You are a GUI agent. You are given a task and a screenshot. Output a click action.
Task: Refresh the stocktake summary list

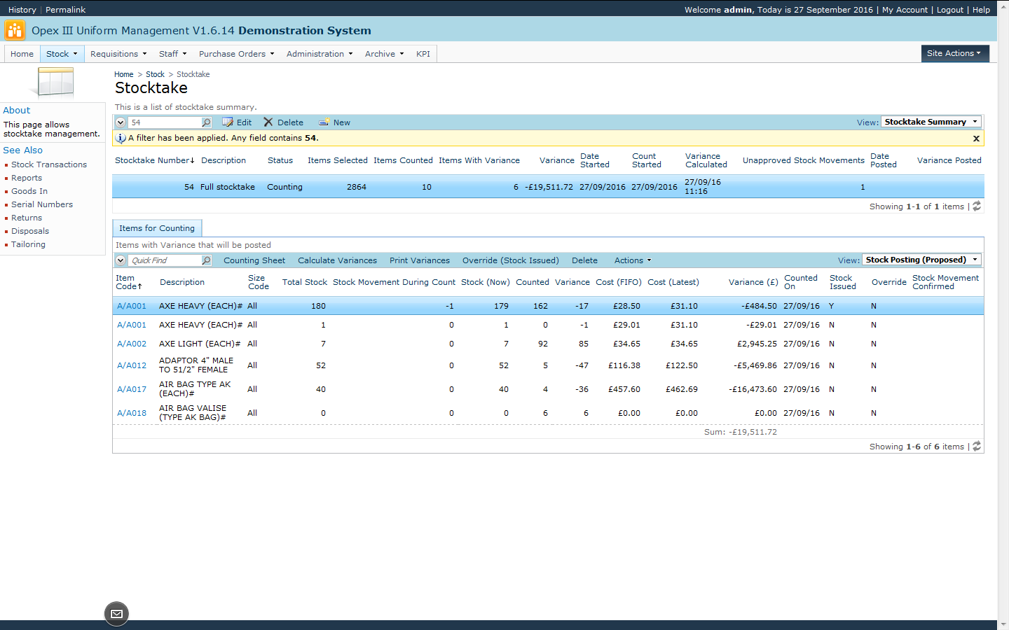977,206
